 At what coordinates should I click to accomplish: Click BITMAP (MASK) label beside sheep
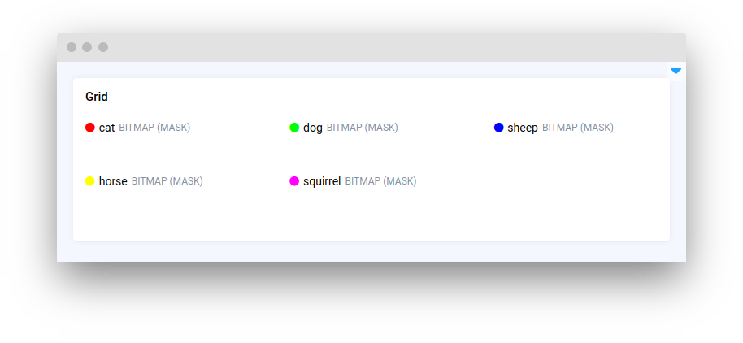[578, 128]
